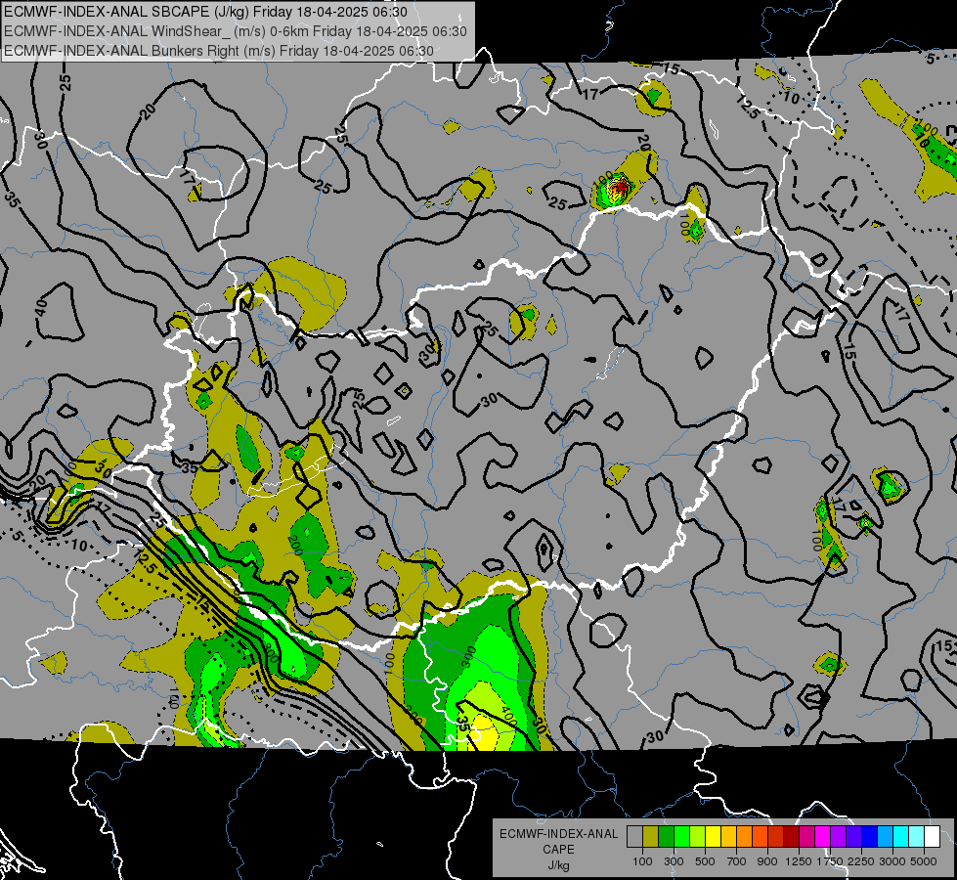This screenshot has height=880, width=957.
Task: Click the bright magenta legend swatch
Action: coord(823,837)
